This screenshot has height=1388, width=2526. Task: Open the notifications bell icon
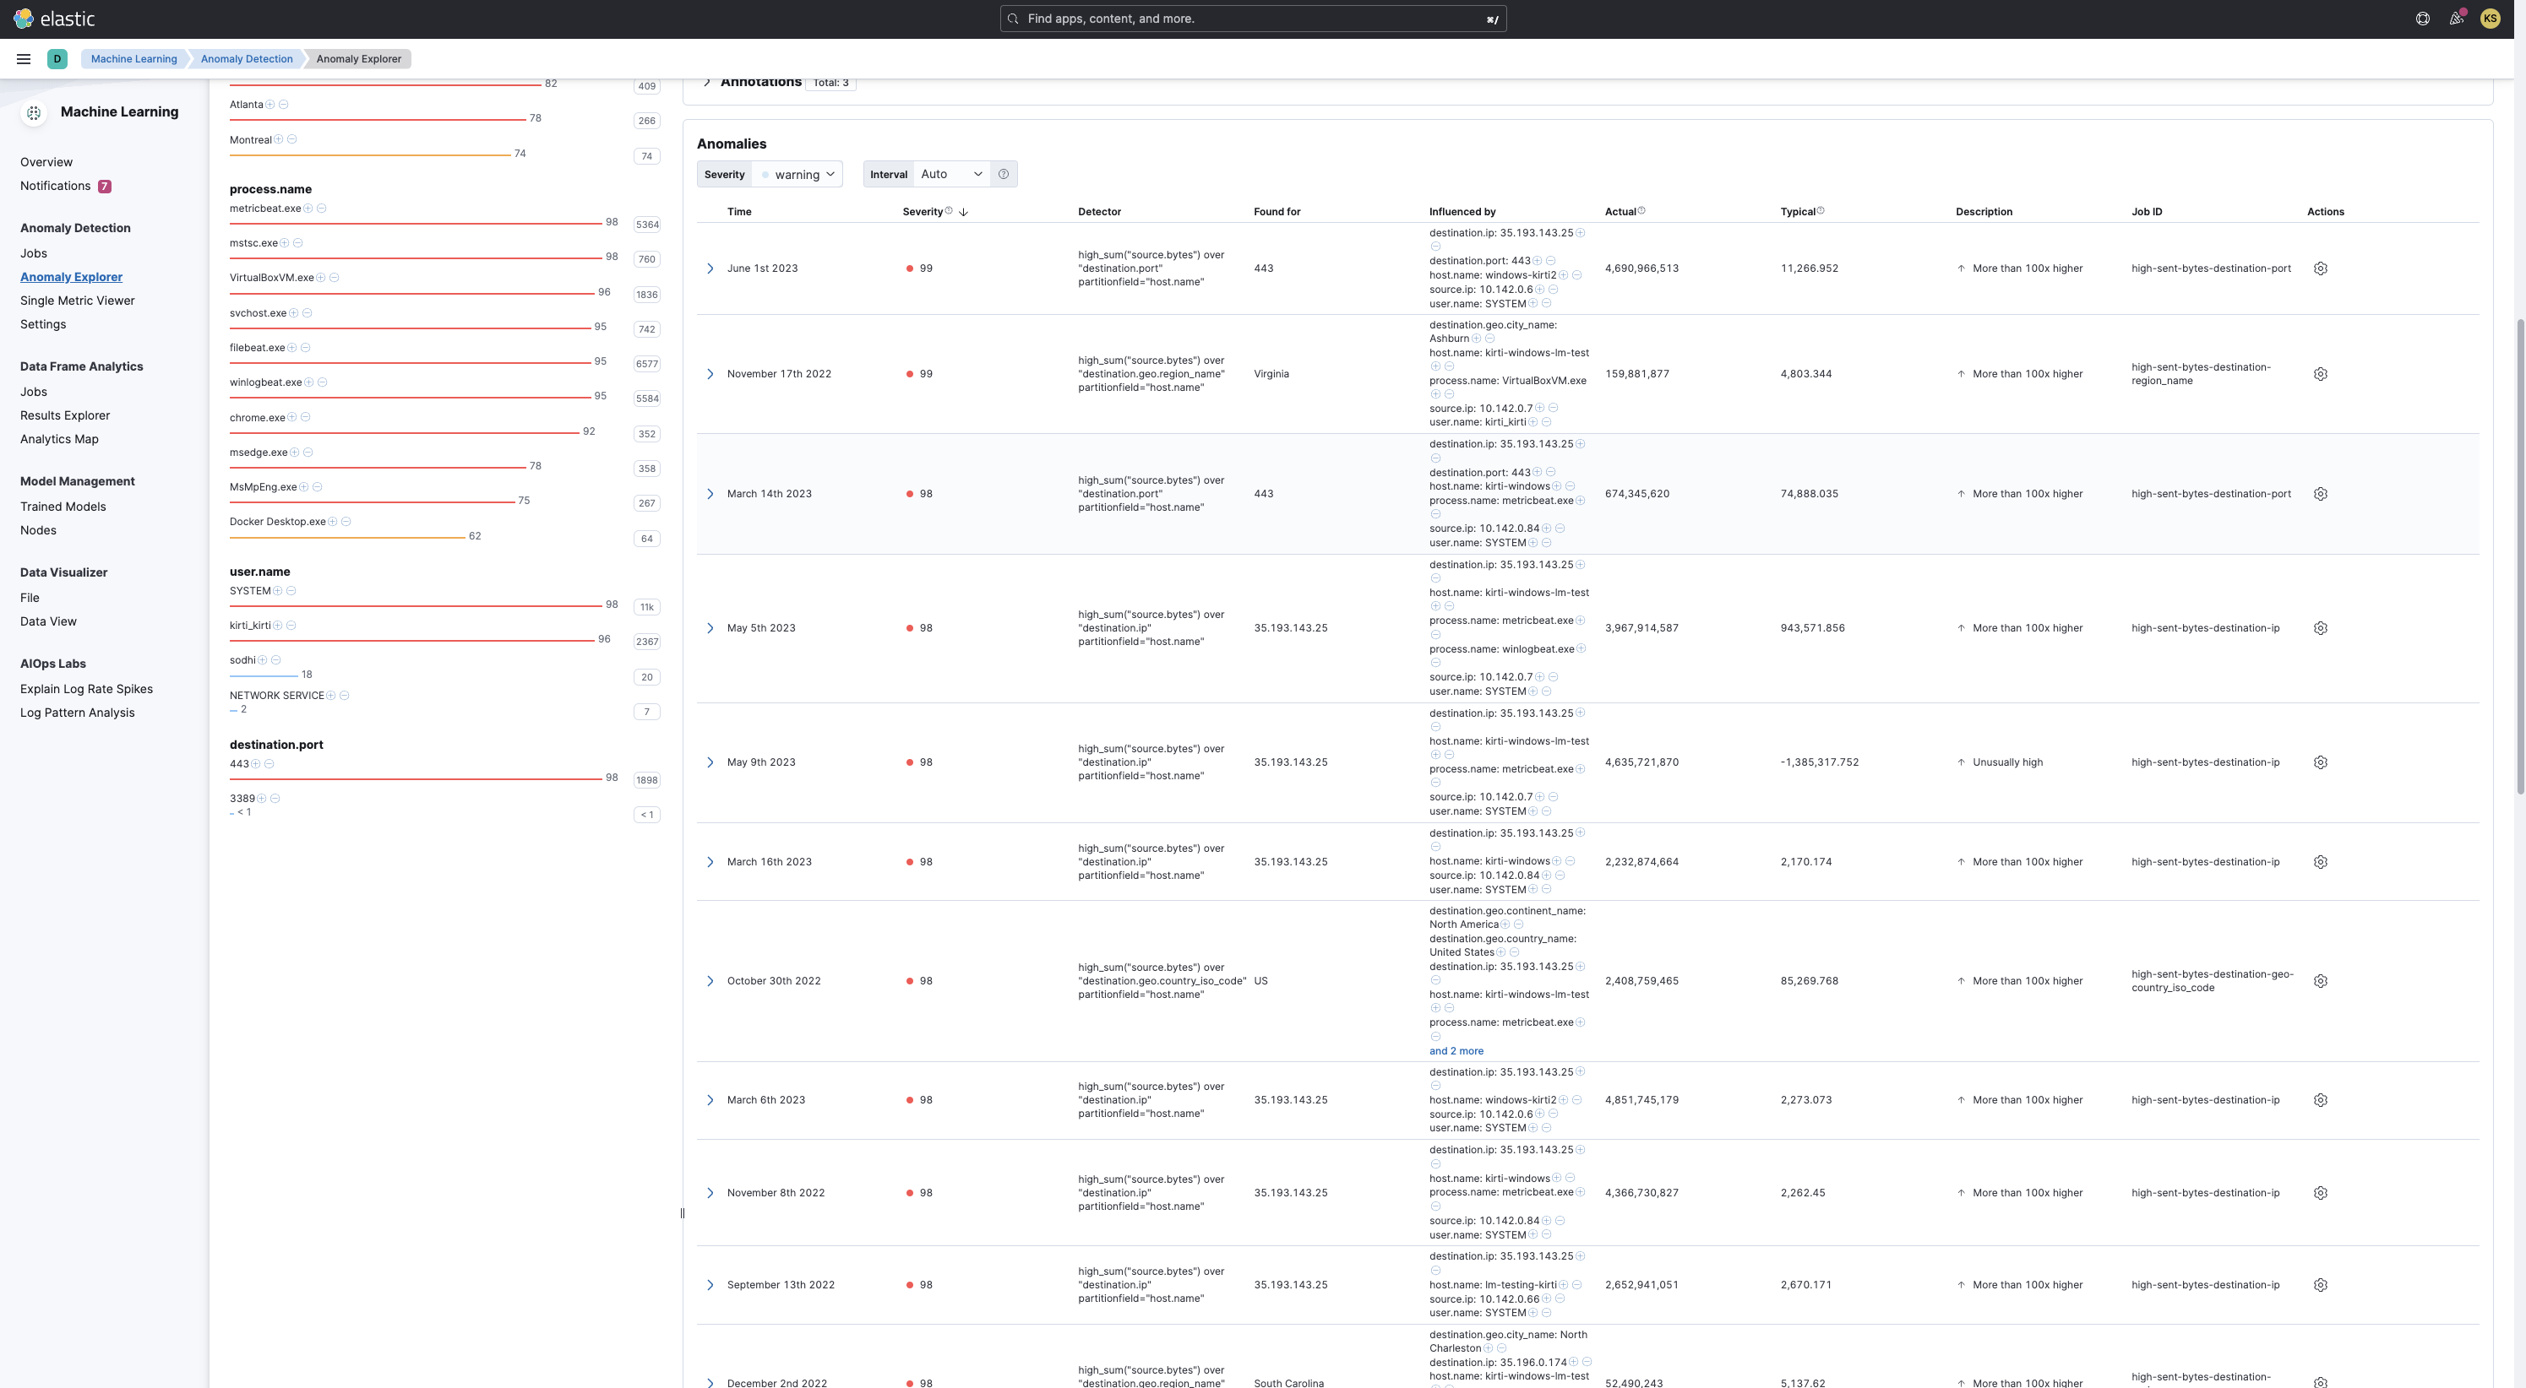(x=2457, y=18)
